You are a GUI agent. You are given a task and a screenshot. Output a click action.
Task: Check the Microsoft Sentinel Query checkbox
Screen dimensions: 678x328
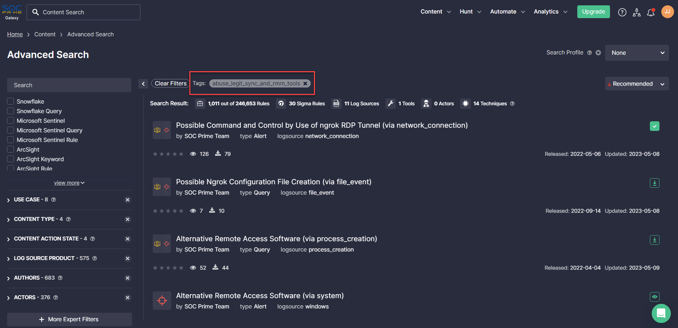11,130
